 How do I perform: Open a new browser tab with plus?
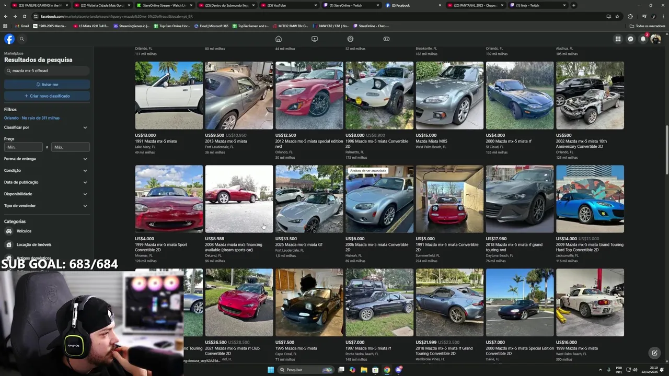(x=574, y=5)
